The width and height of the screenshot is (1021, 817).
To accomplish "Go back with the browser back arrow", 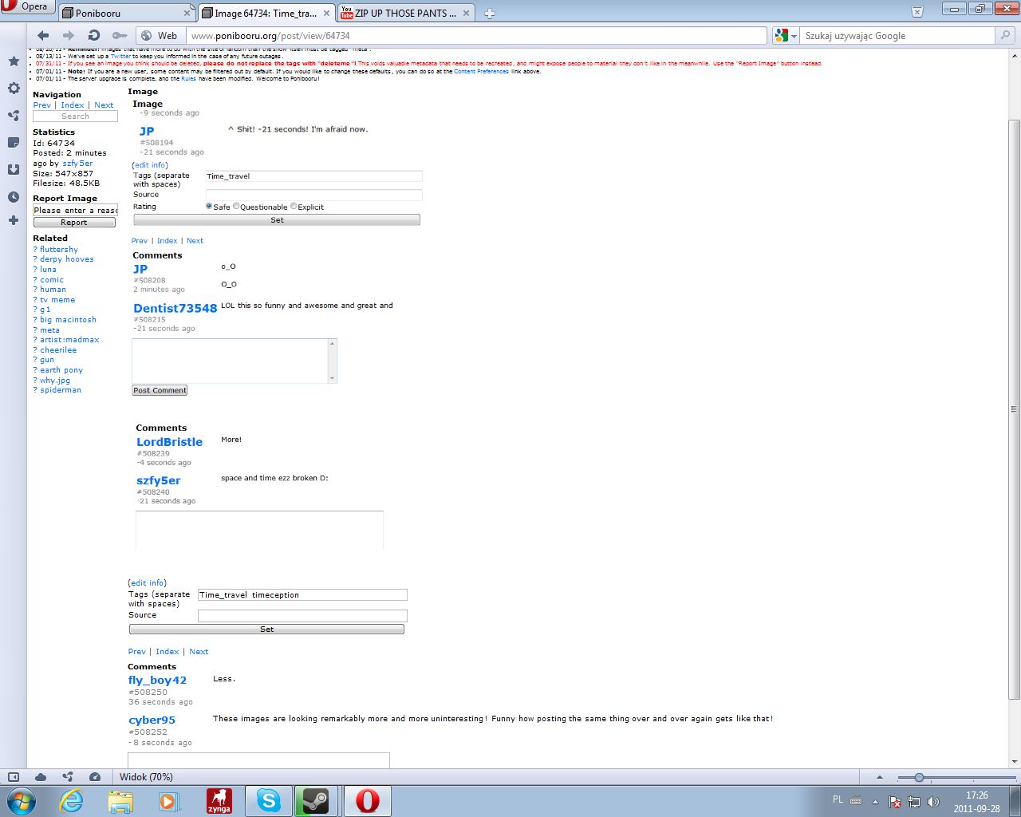I will [x=43, y=35].
